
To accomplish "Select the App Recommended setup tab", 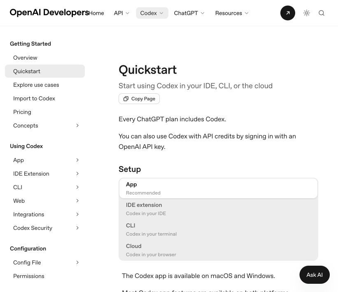I will click(218, 188).
